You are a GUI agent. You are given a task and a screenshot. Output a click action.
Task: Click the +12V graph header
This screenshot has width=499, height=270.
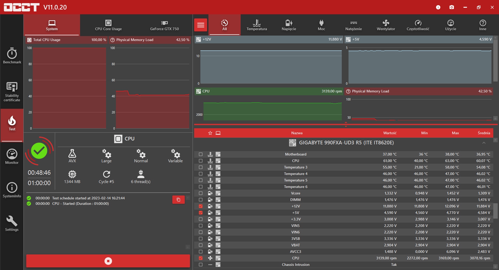click(x=269, y=39)
